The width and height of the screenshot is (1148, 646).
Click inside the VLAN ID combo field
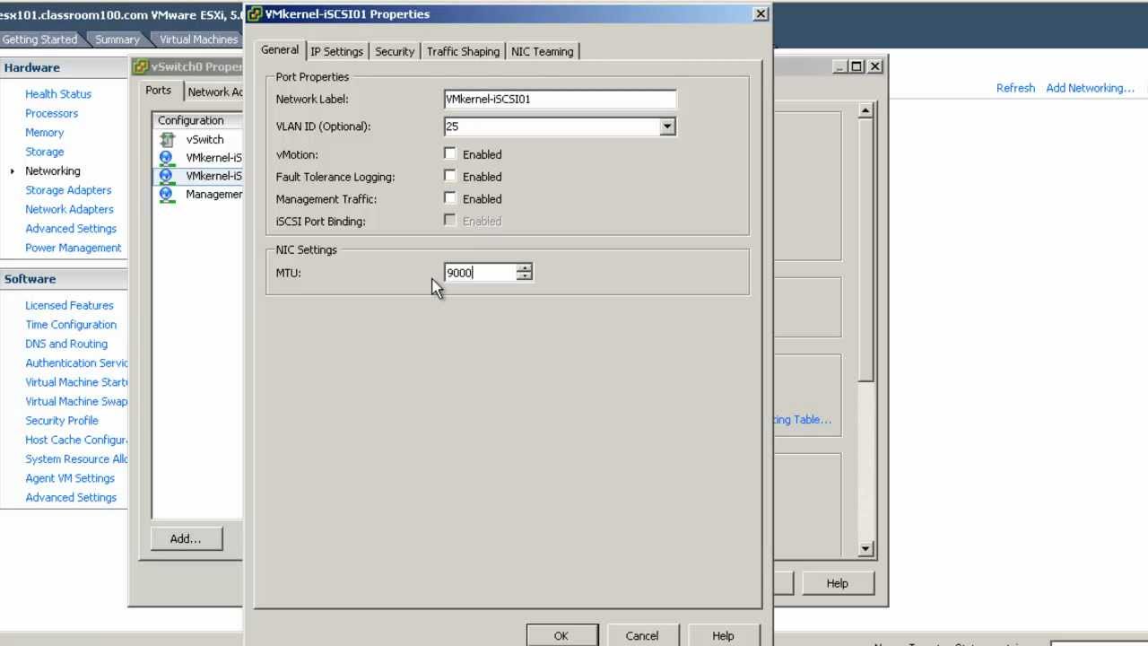pos(552,127)
